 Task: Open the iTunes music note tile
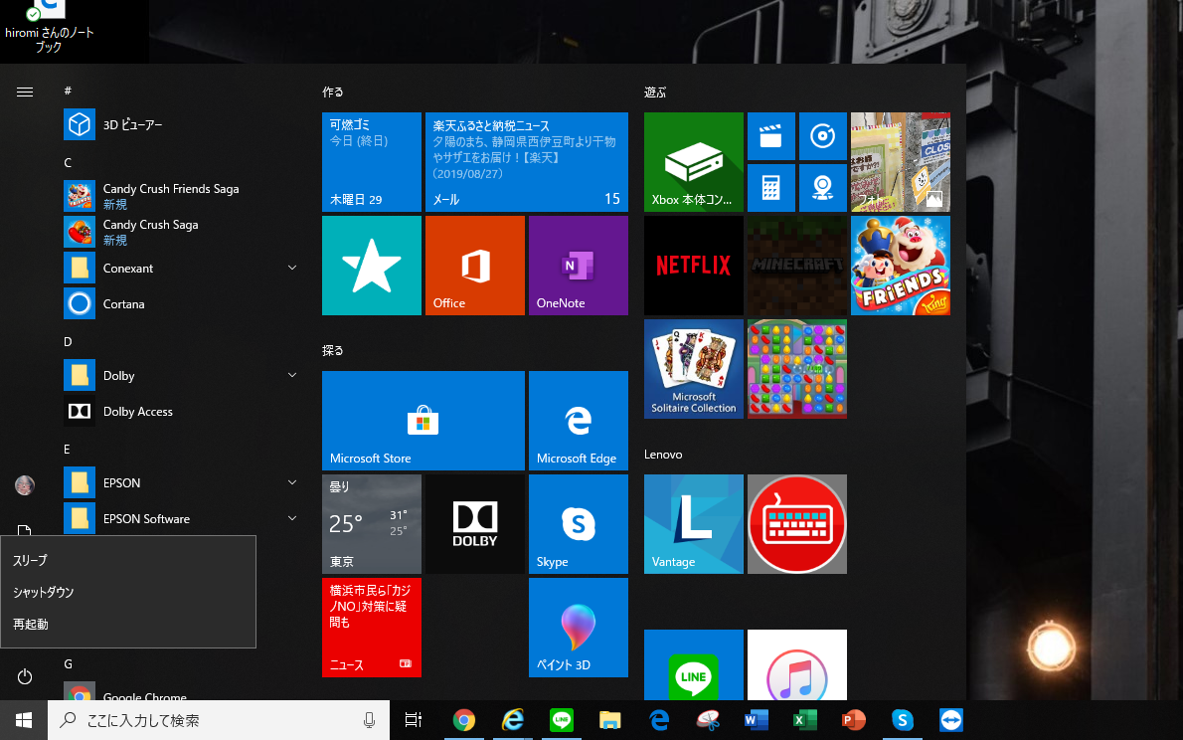point(796,664)
